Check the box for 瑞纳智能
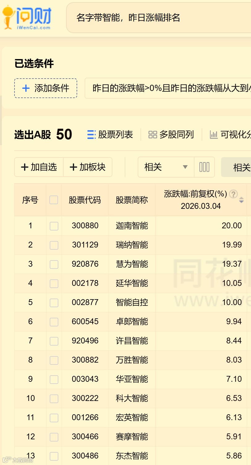 pos(54,245)
